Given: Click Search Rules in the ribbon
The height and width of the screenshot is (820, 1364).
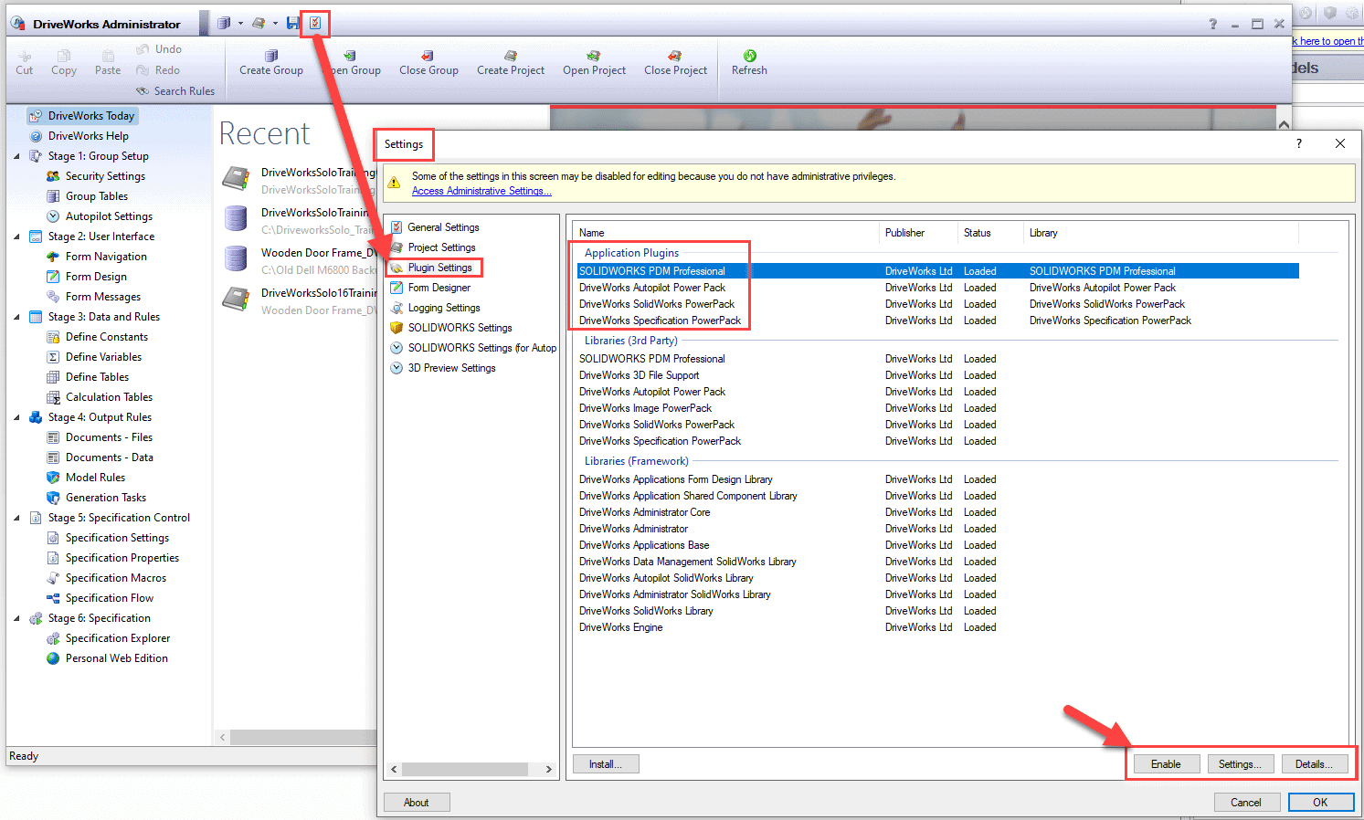Looking at the screenshot, I should click(175, 91).
